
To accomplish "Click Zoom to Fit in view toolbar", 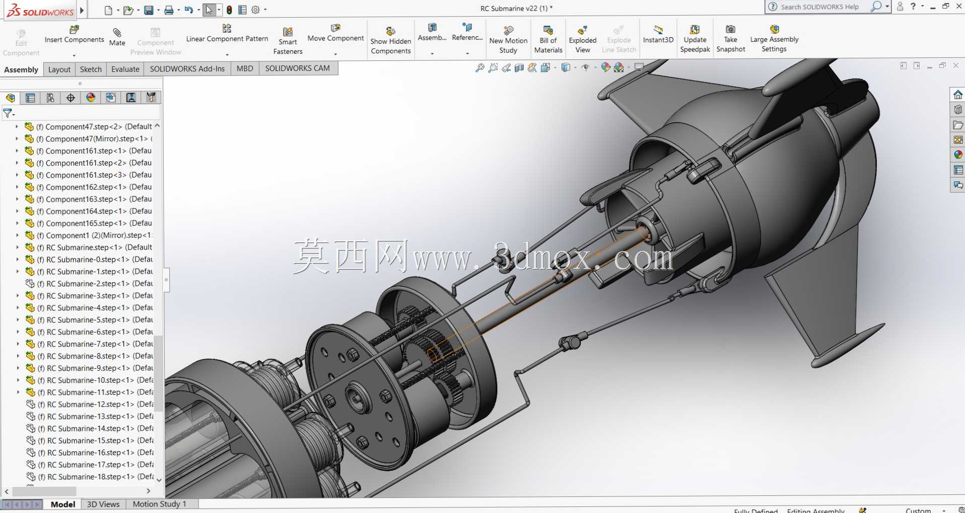I will coord(479,67).
